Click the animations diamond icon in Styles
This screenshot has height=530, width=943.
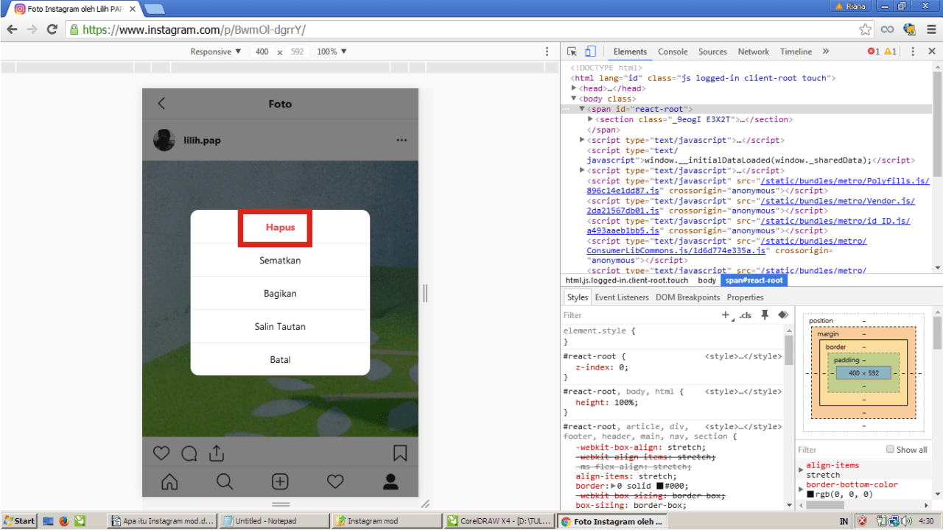783,315
